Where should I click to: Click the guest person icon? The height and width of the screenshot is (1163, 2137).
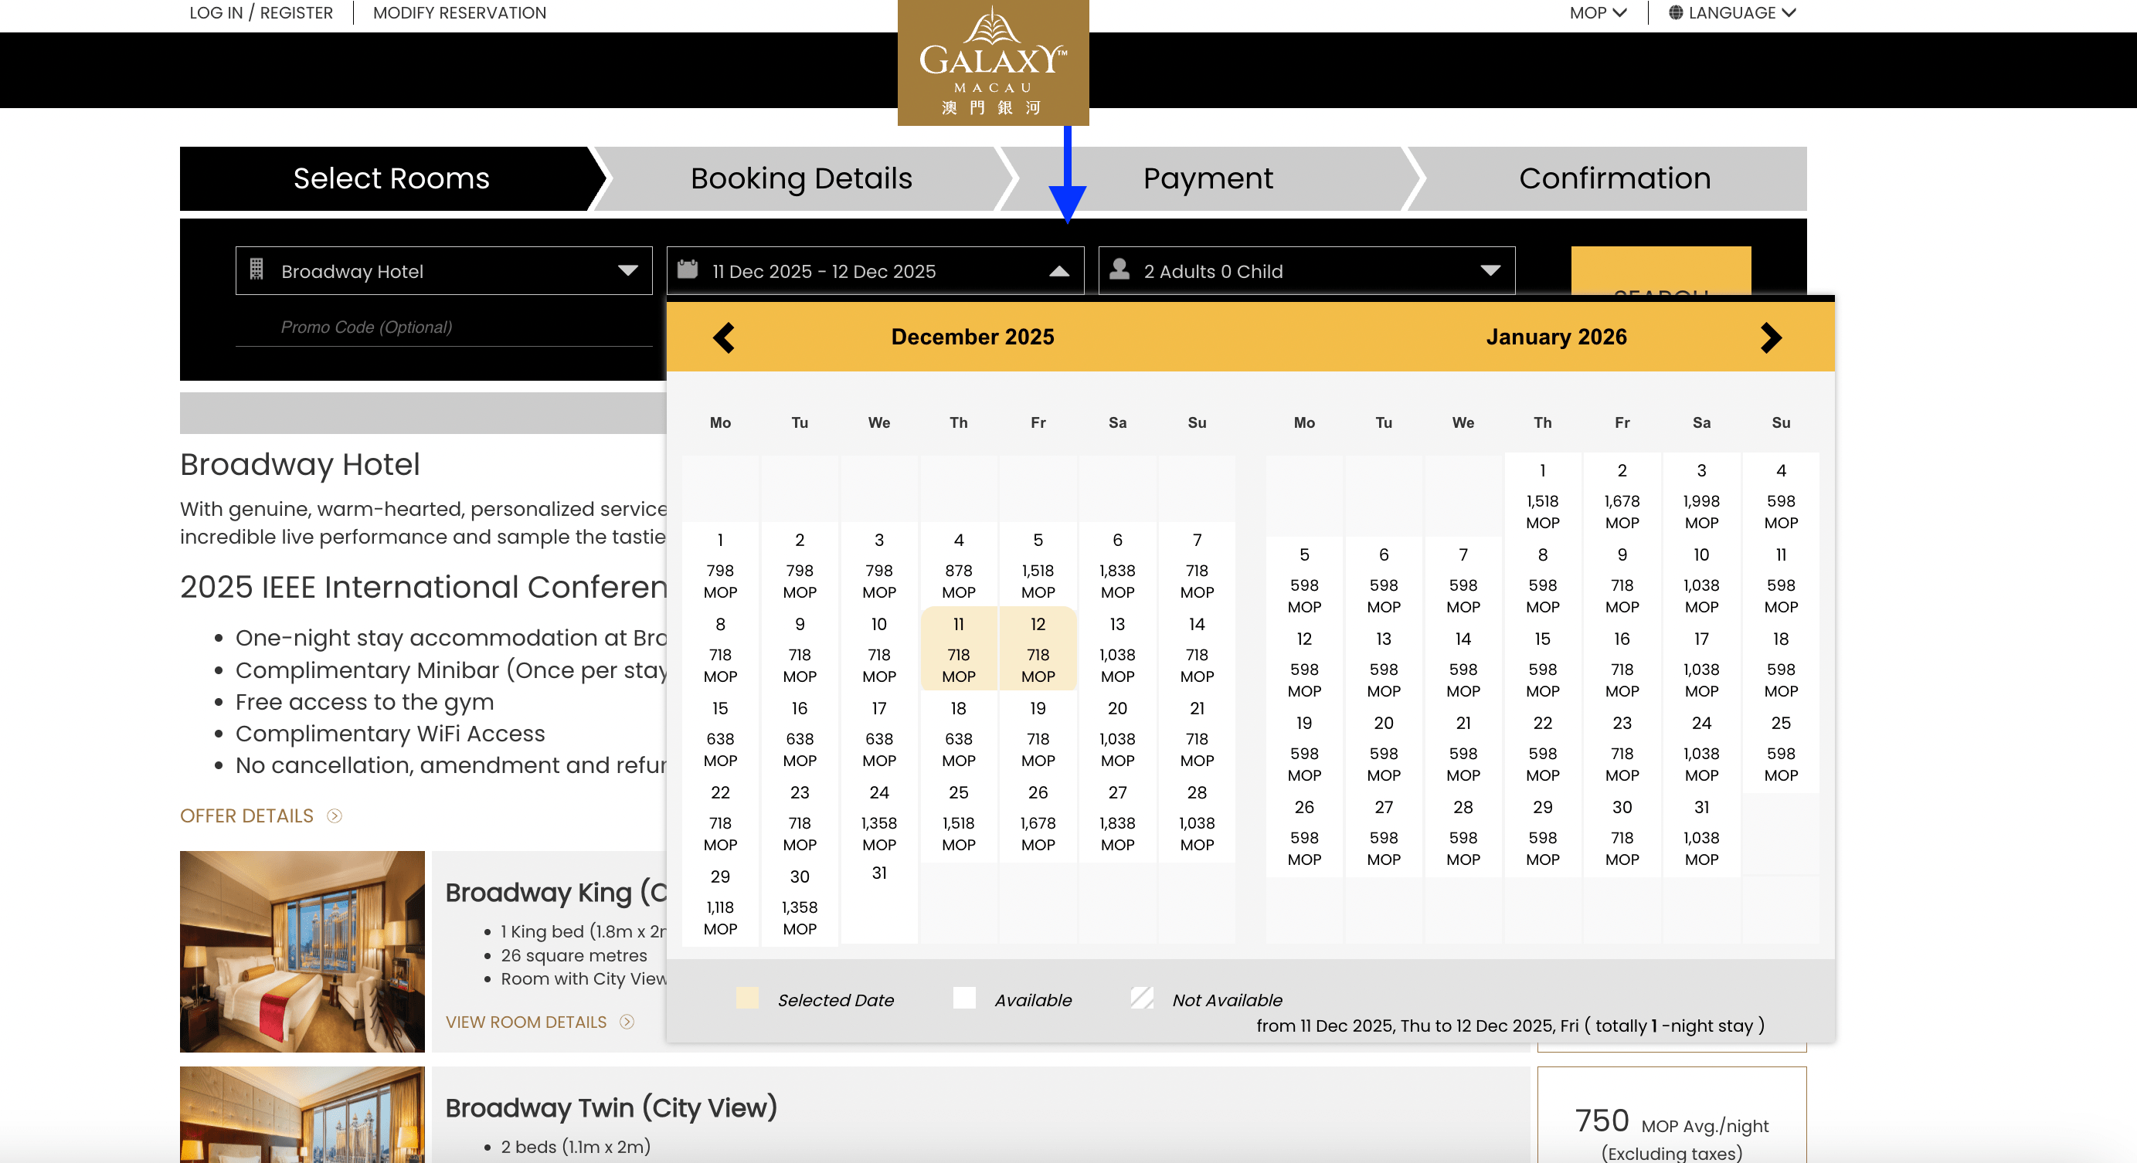coord(1119,269)
